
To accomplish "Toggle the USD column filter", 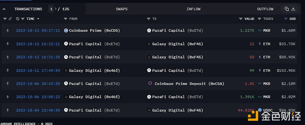I will pos(286,19).
